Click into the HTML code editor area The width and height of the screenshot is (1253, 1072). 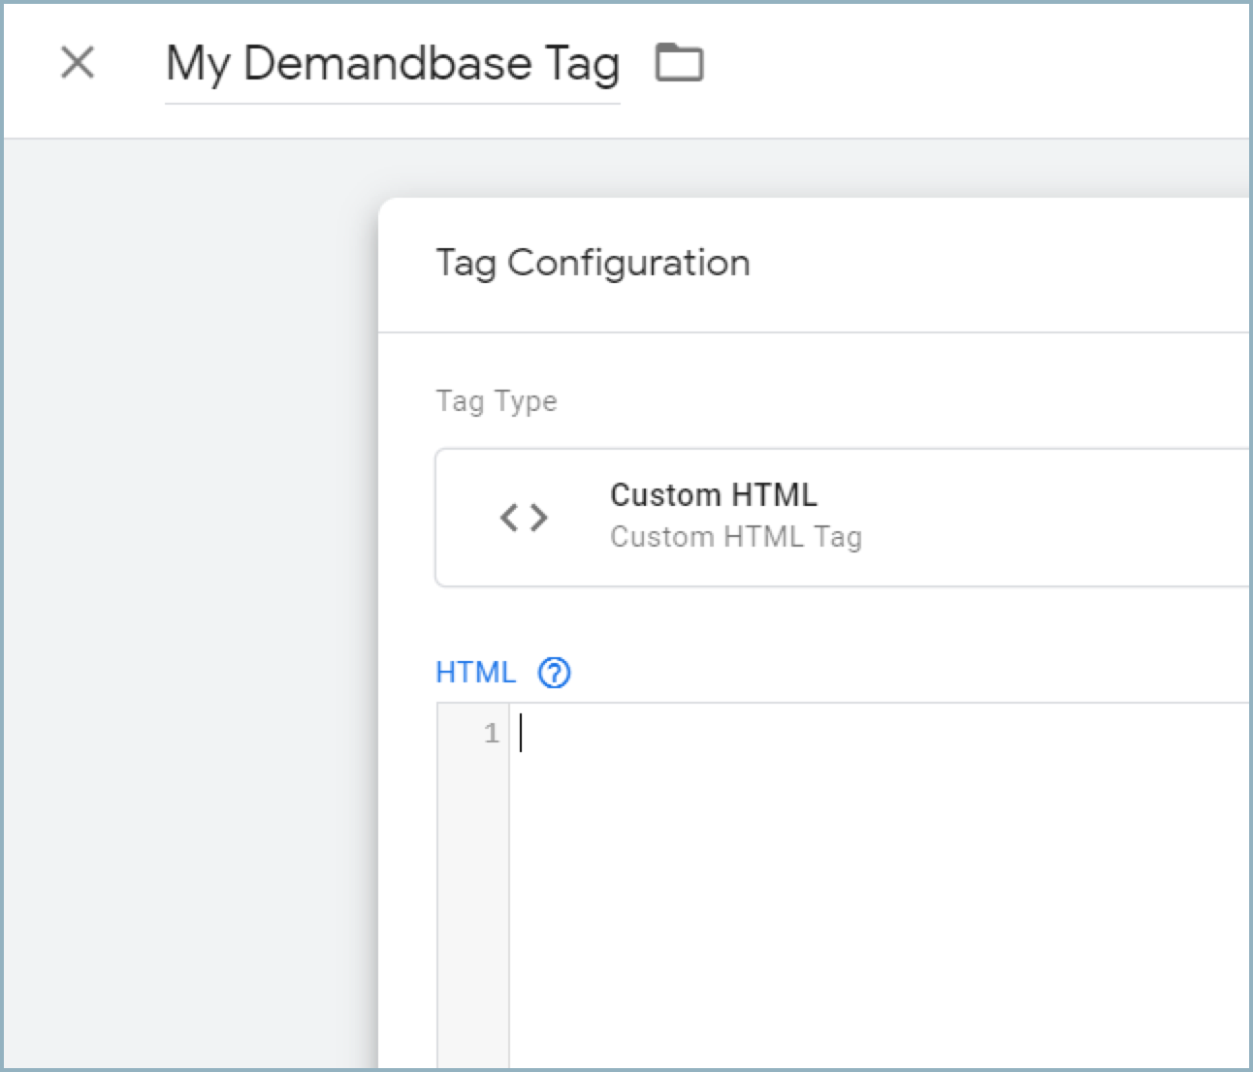(x=879, y=886)
